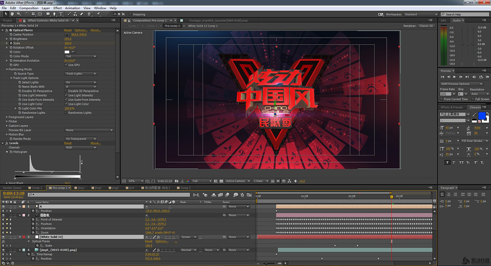The height and width of the screenshot is (266, 491).
Task: Open the Render Mode dropdown
Action: [81, 139]
